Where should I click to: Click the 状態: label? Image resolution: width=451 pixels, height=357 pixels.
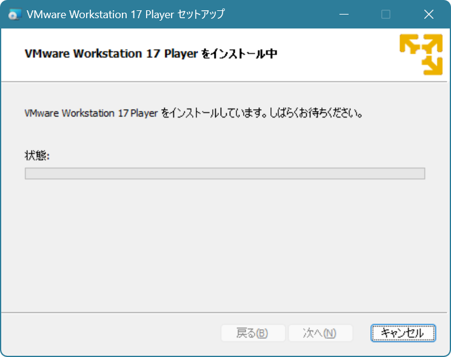point(37,156)
